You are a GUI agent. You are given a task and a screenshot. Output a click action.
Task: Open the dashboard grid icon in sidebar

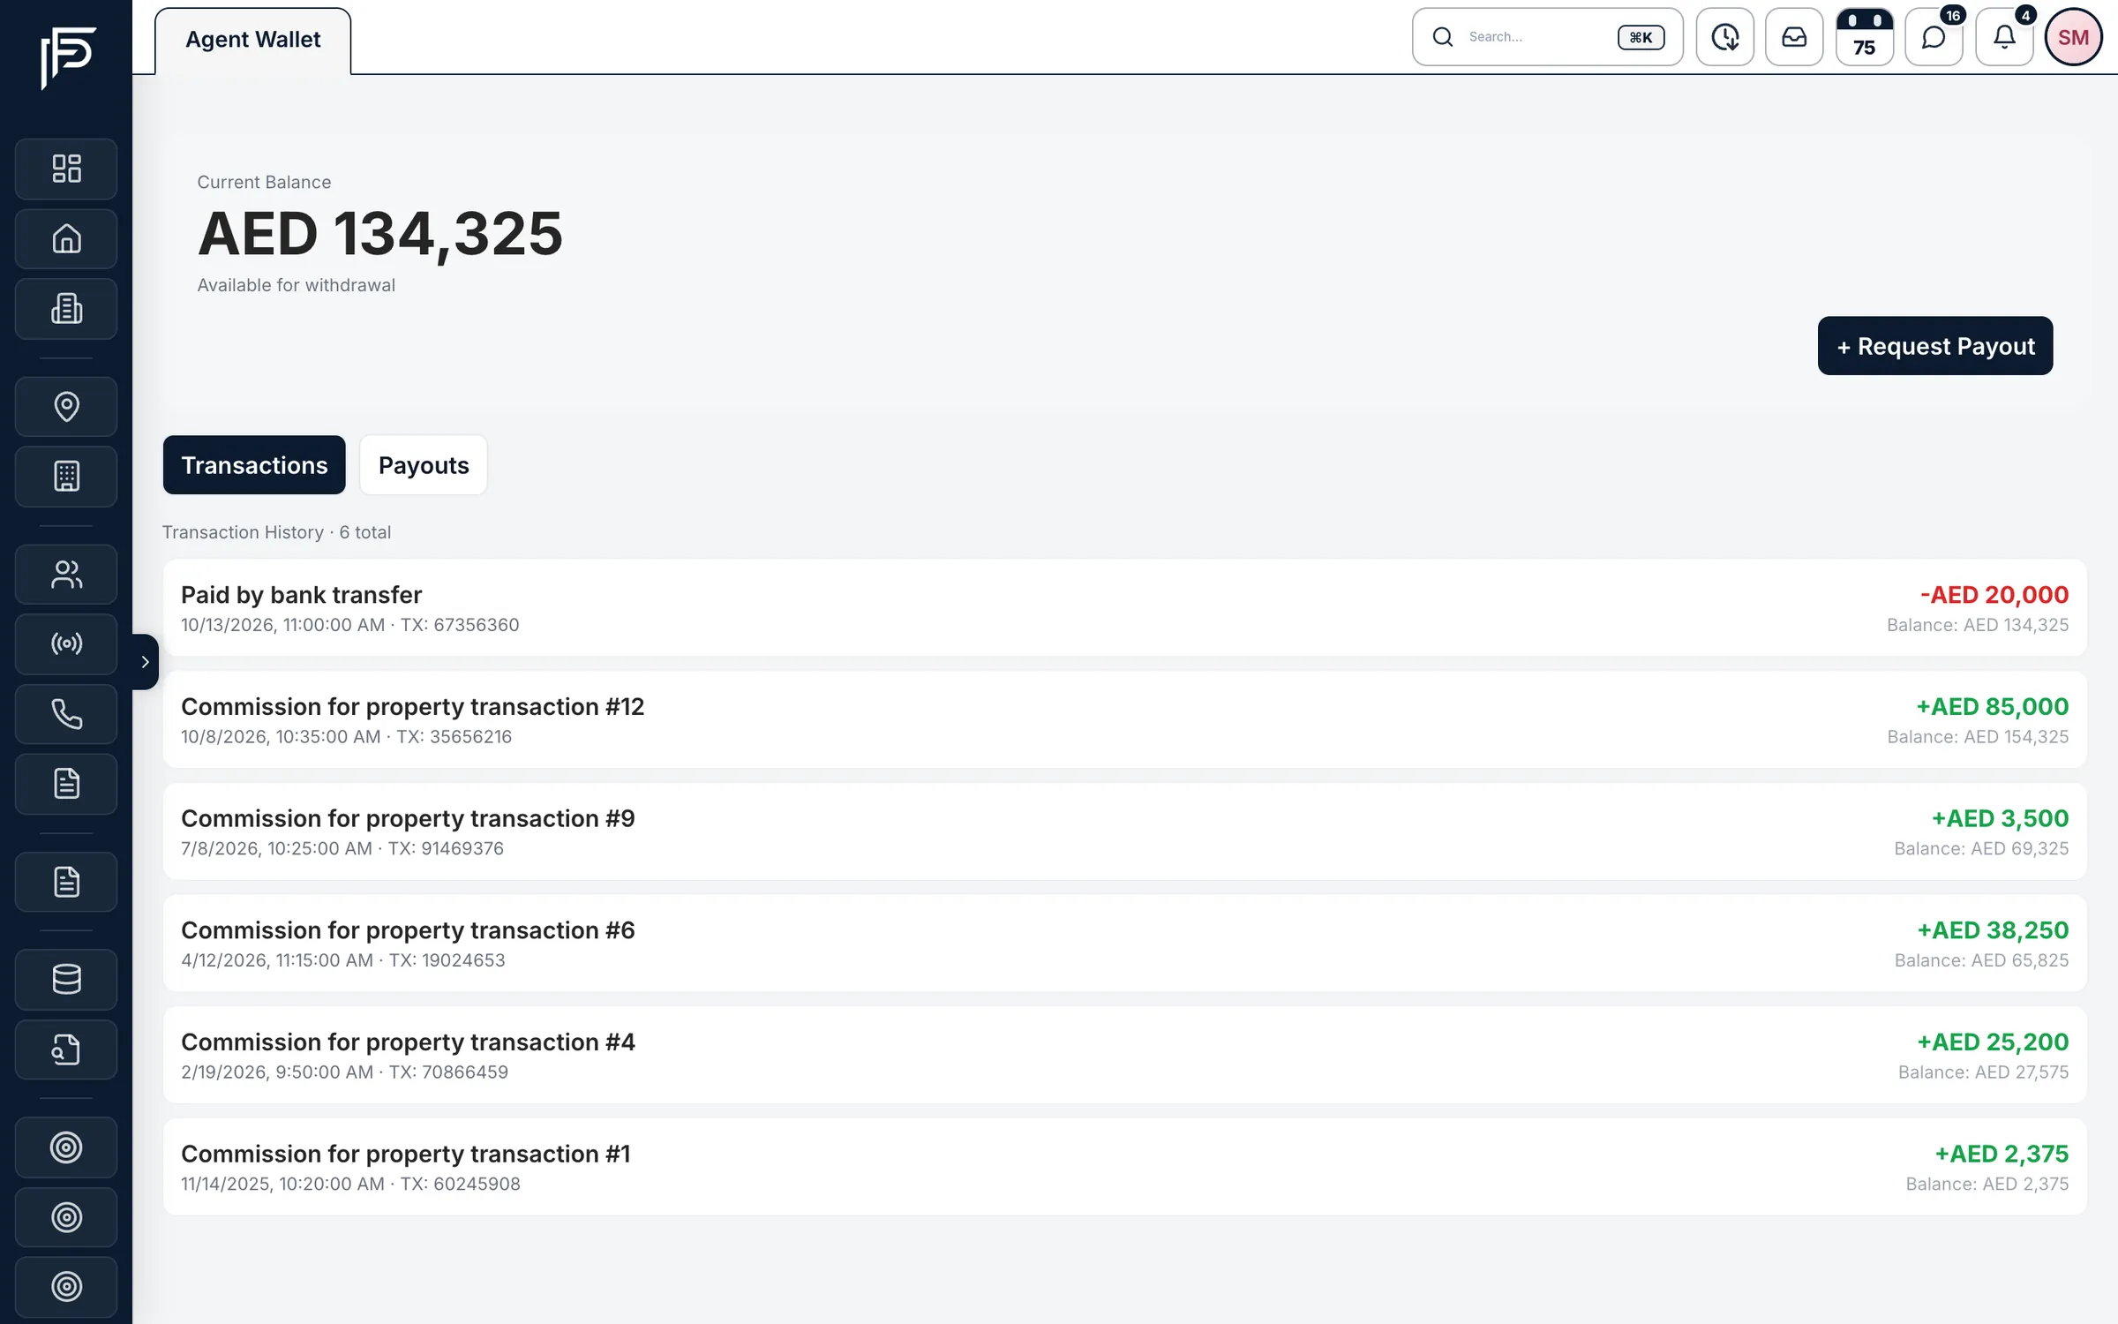tap(66, 169)
